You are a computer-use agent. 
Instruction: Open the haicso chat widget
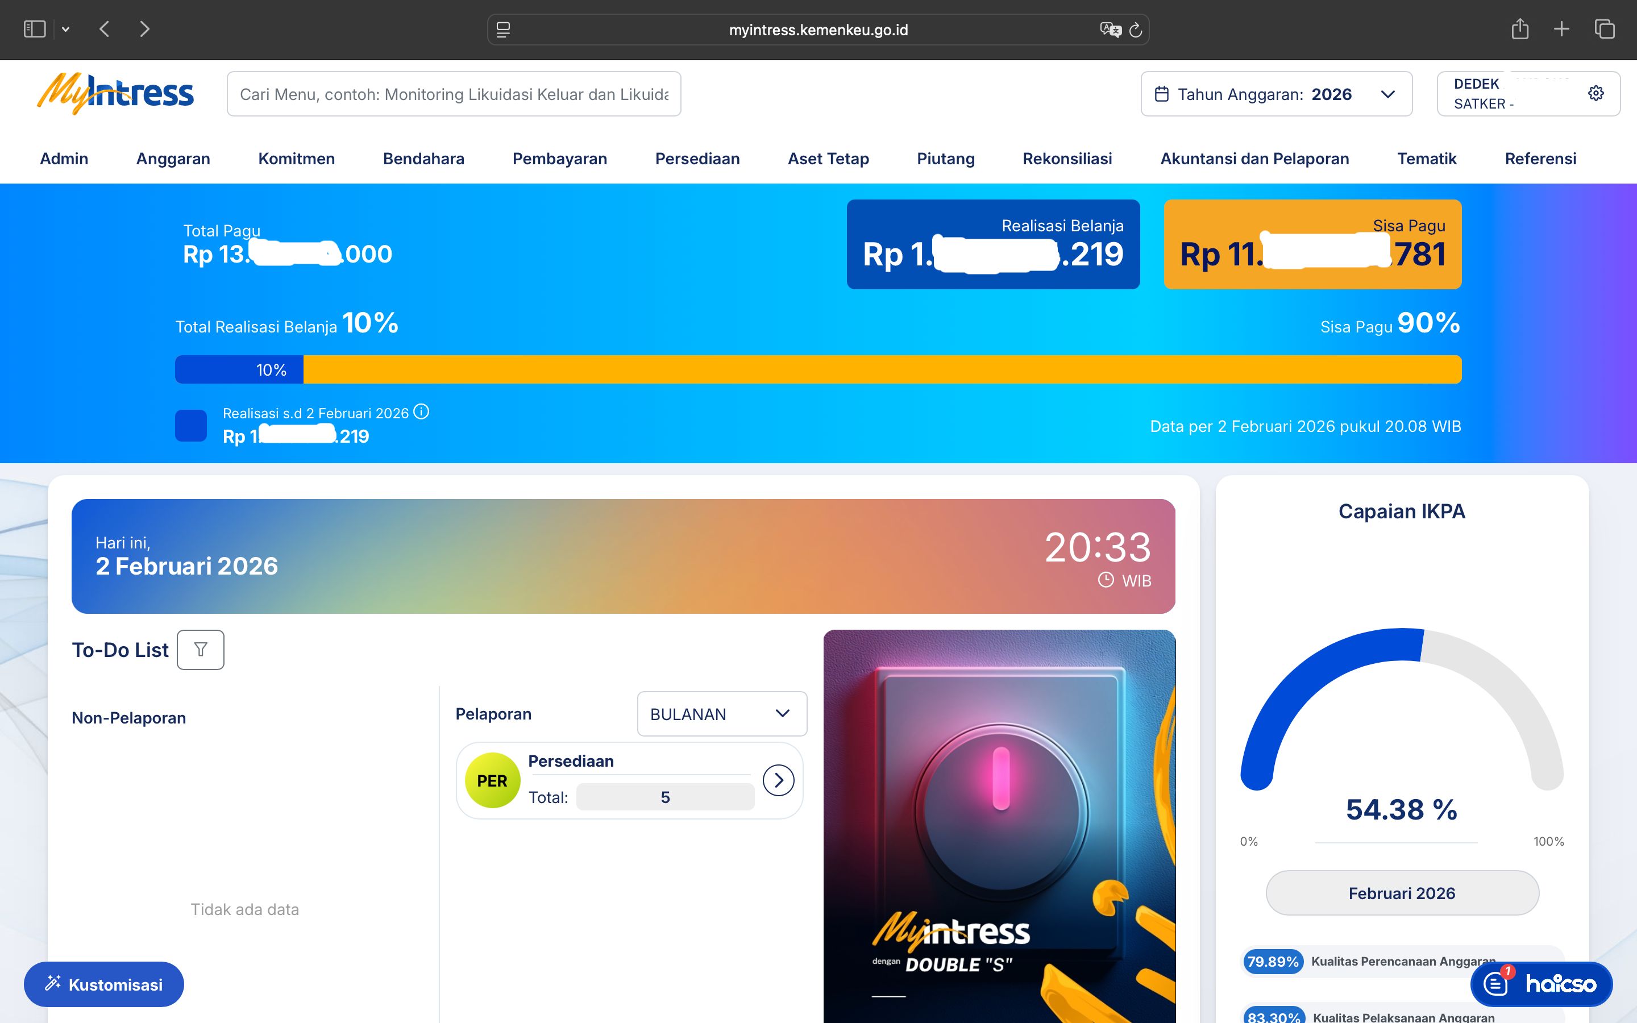[1541, 983]
